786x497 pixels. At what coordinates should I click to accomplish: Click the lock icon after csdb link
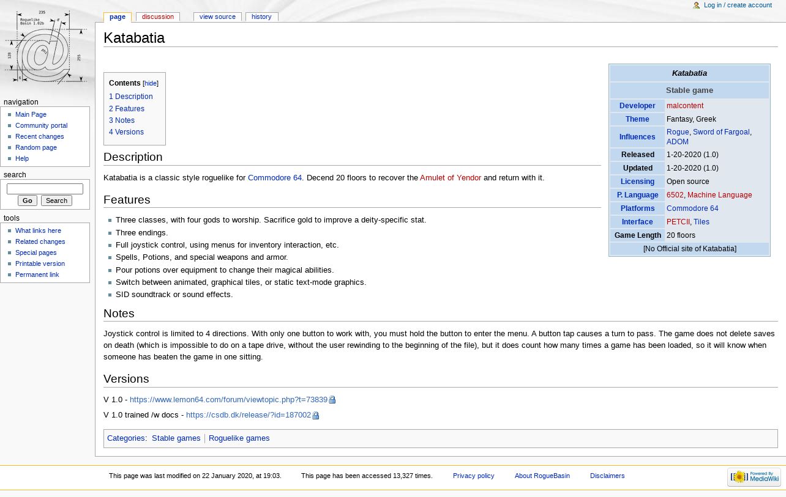pos(316,416)
